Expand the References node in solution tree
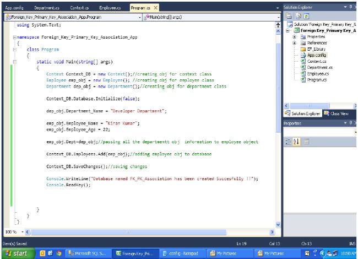The image size is (358, 259). (295, 43)
